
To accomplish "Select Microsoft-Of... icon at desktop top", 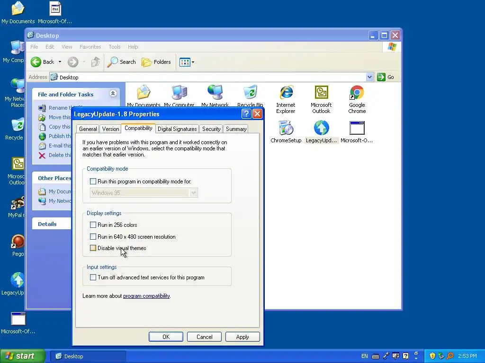I will [55, 12].
